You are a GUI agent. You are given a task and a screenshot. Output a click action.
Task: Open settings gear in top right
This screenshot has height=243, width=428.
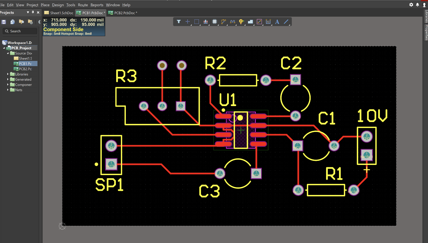pyautogui.click(x=411, y=5)
